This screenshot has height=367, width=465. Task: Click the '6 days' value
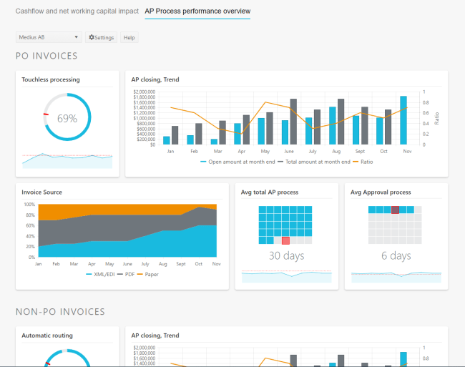click(x=396, y=255)
